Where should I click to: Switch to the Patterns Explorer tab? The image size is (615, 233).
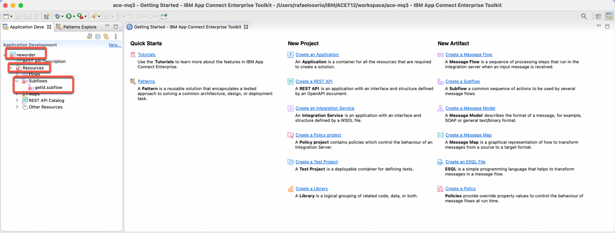[x=80, y=27]
